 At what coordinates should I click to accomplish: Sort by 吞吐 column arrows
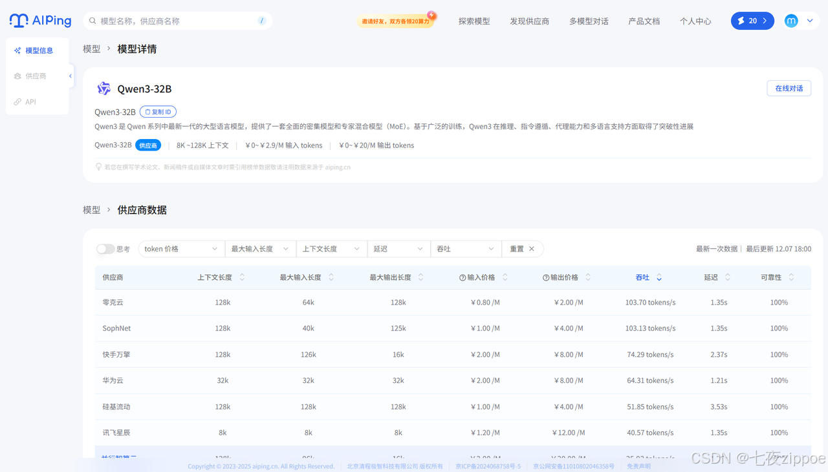click(659, 277)
